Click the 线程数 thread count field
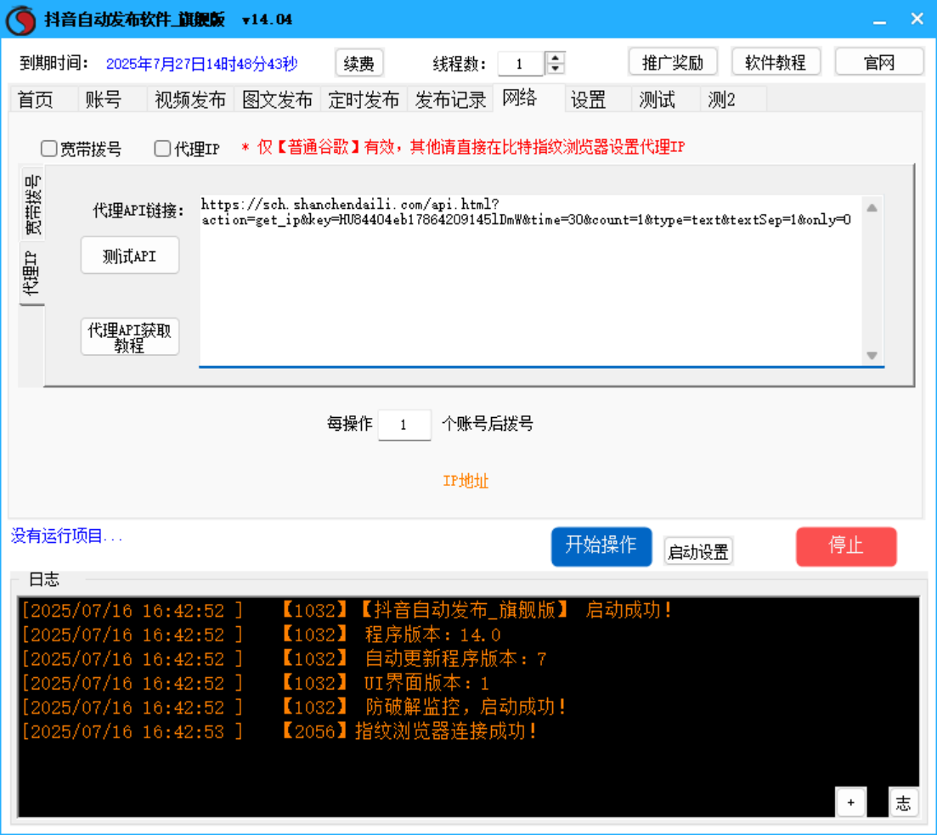Viewport: 937px width, 835px height. (521, 64)
